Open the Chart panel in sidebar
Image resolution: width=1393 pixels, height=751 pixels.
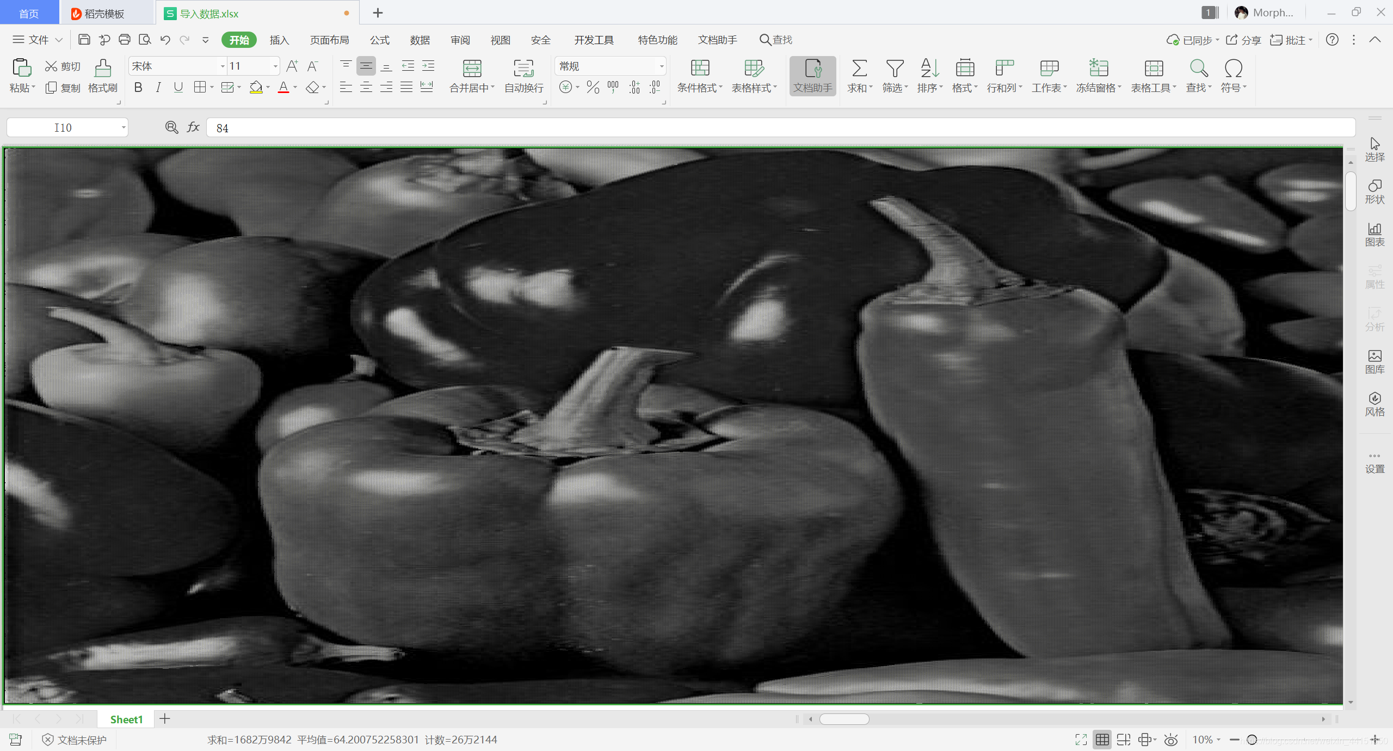point(1374,234)
